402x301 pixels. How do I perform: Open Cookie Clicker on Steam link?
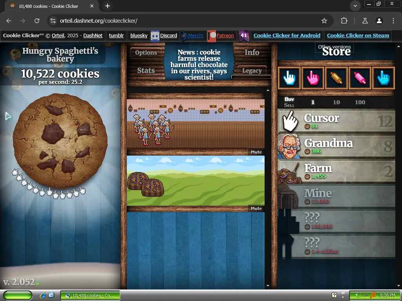click(x=358, y=36)
